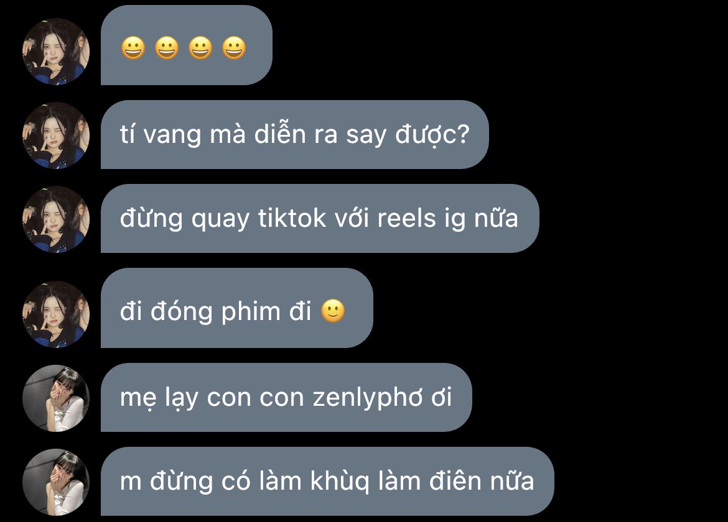728x522 pixels.
Task: Click the third grinning emoji in top message
Action: (200, 48)
